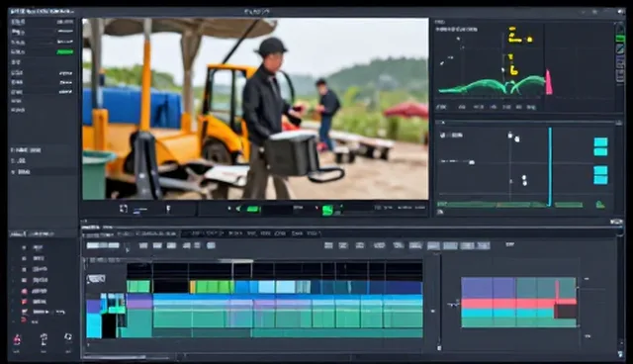Click the marker icon beside the fullscreen icon
The width and height of the screenshot is (633, 364).
(x=168, y=209)
